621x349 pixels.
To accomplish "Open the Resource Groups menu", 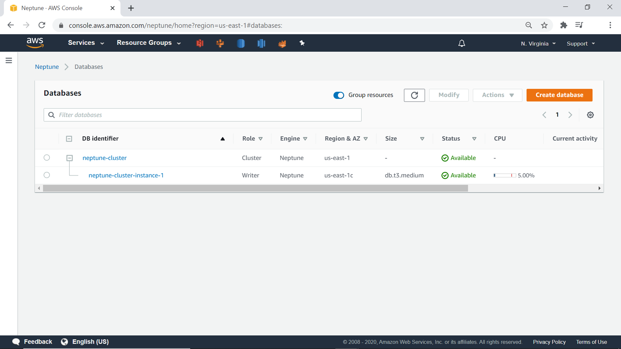I will pos(148,43).
